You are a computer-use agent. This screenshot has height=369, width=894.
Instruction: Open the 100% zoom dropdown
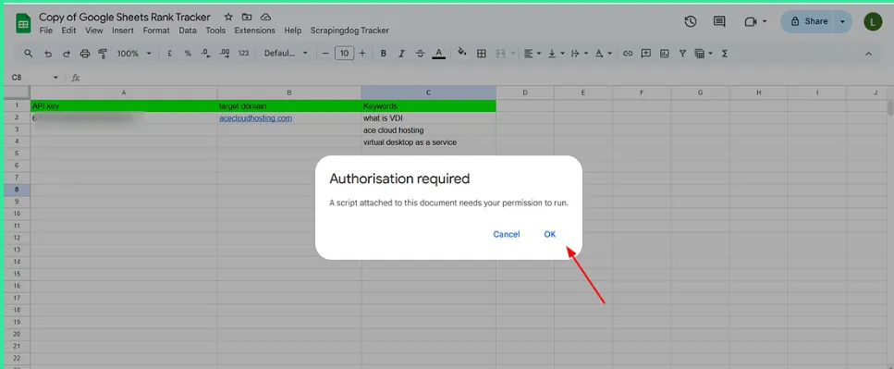(x=134, y=54)
